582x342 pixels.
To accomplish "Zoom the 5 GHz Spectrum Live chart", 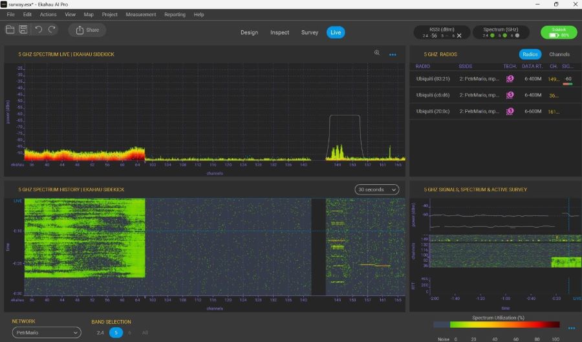I will pyautogui.click(x=377, y=52).
